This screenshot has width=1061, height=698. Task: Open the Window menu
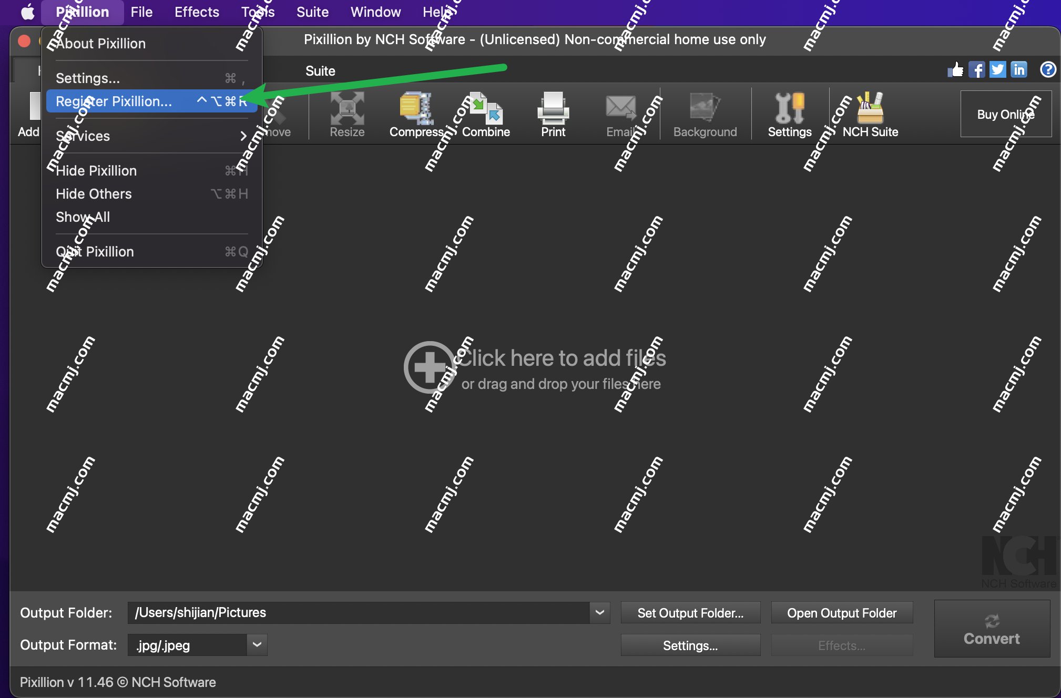pyautogui.click(x=375, y=12)
